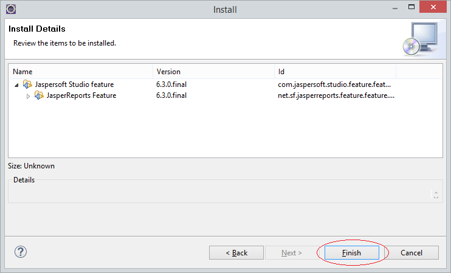Minimize the Install window
This screenshot has height=273, width=451.
tap(395, 9)
